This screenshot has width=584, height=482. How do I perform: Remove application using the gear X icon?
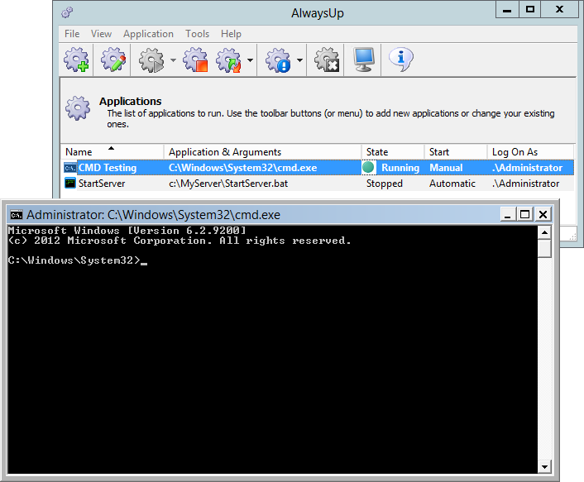[x=327, y=60]
